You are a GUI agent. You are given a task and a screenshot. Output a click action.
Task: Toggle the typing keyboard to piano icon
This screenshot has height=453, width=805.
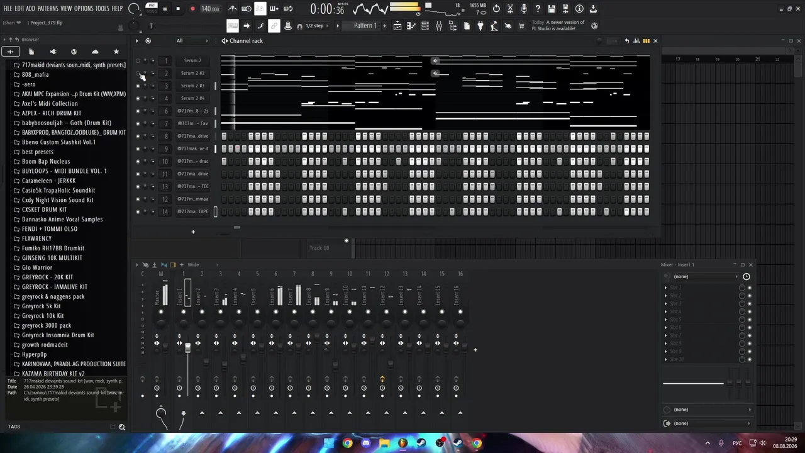(x=233, y=26)
